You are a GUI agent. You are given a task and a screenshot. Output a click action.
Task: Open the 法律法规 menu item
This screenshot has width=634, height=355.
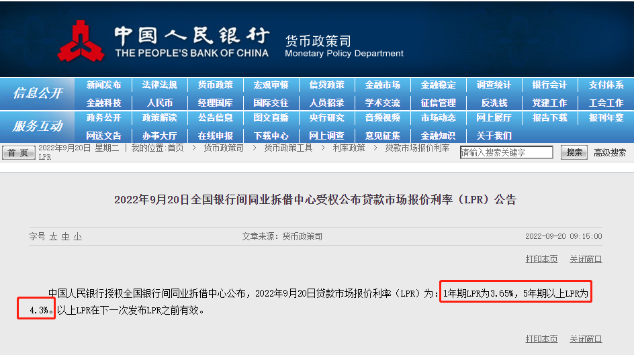[159, 85]
